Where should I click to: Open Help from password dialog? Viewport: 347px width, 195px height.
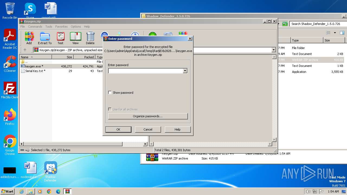point(178,129)
